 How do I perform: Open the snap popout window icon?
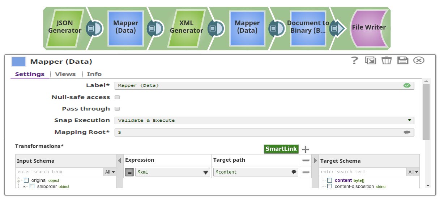point(371,60)
